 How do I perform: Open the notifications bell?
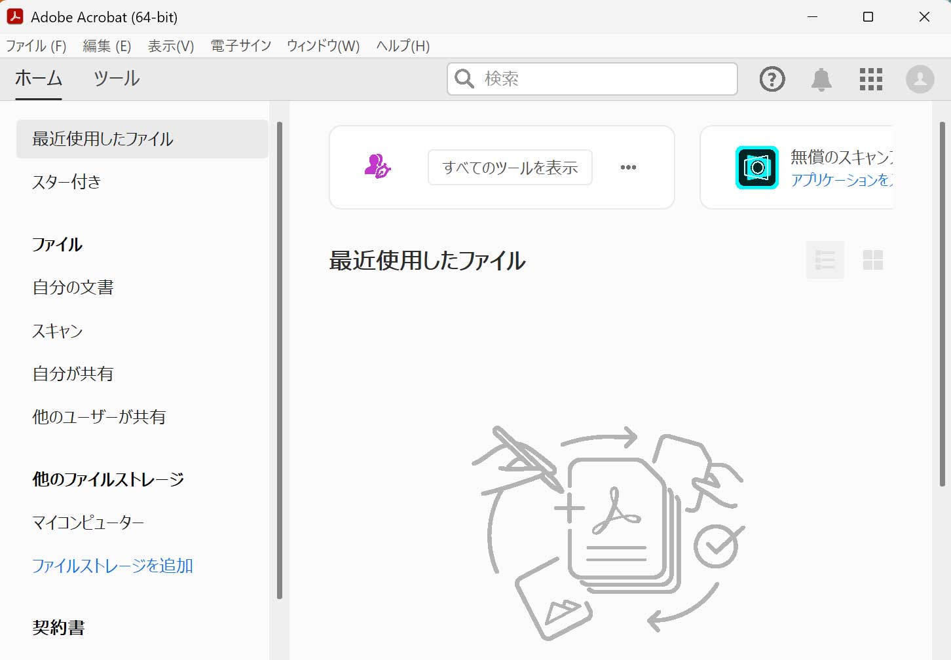(x=821, y=79)
